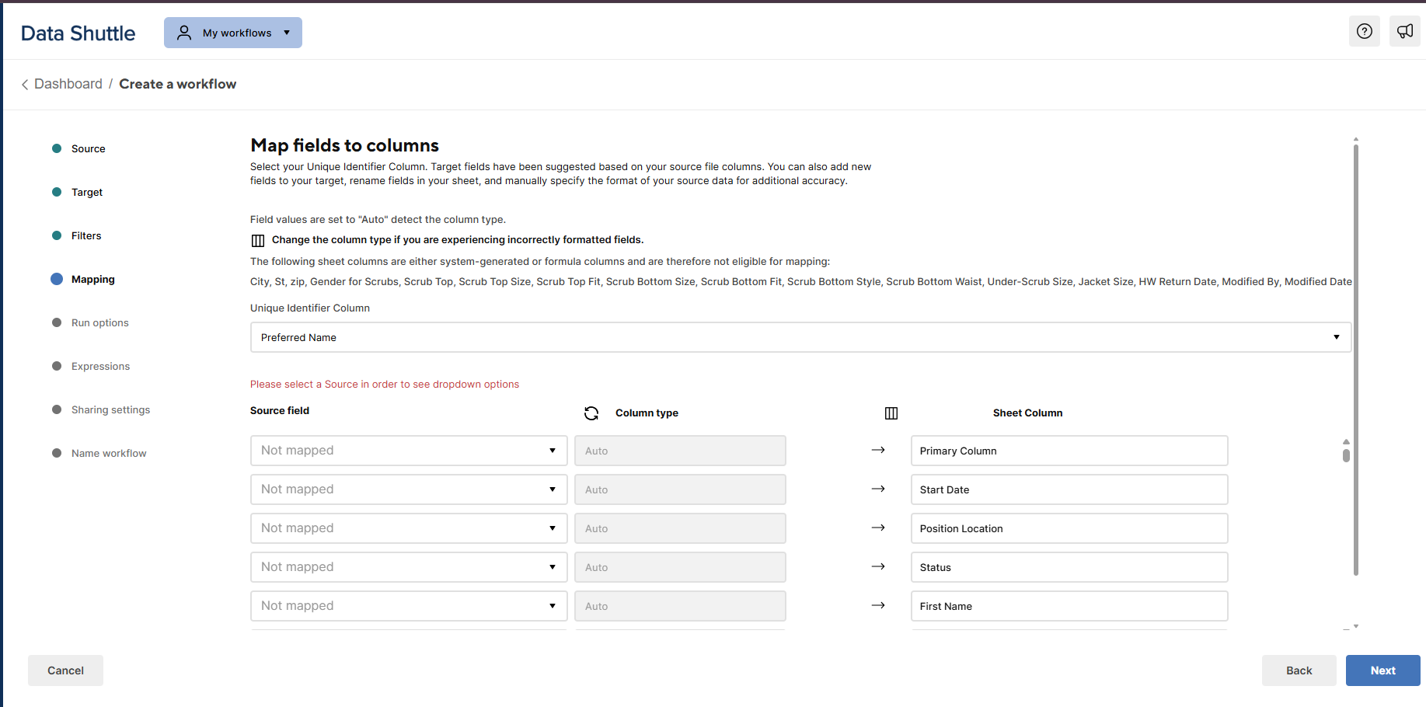This screenshot has height=707, width=1426.
Task: Click the refresh icon beside Column type
Action: click(591, 413)
